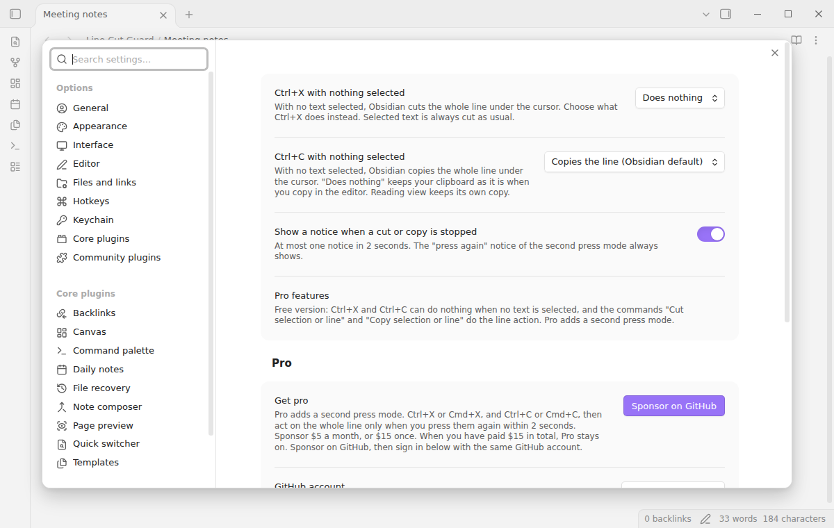Click the Sponsor on GitHub button

pos(674,406)
